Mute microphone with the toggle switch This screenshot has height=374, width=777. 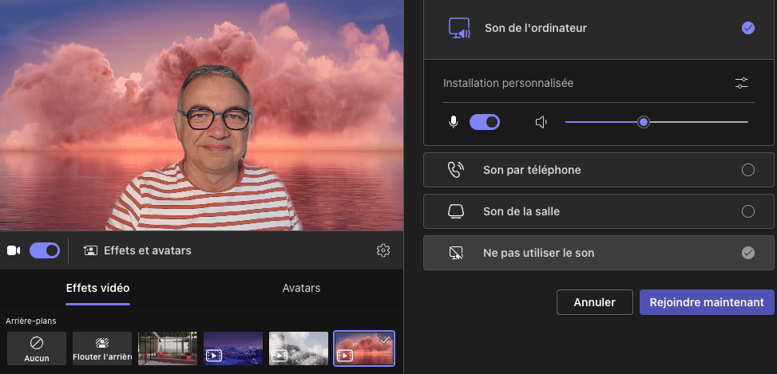485,122
